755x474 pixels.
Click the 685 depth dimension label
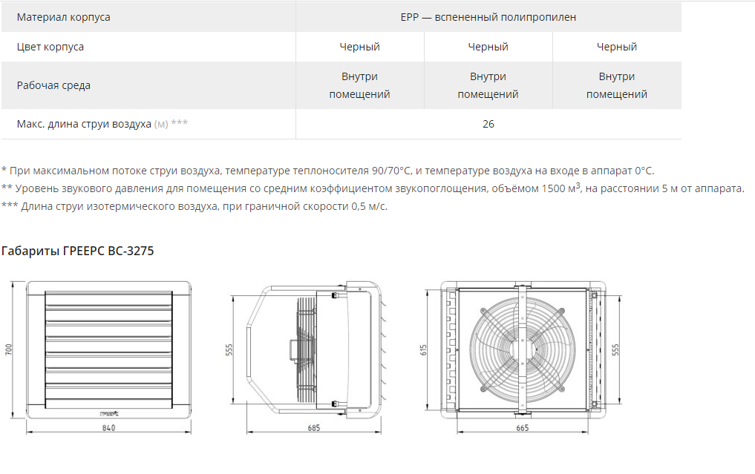point(313,428)
